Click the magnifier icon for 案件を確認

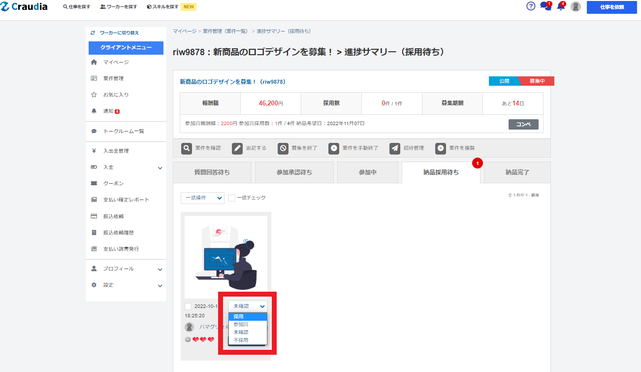pos(187,148)
